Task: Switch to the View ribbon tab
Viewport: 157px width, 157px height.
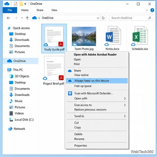Action: (54, 10)
